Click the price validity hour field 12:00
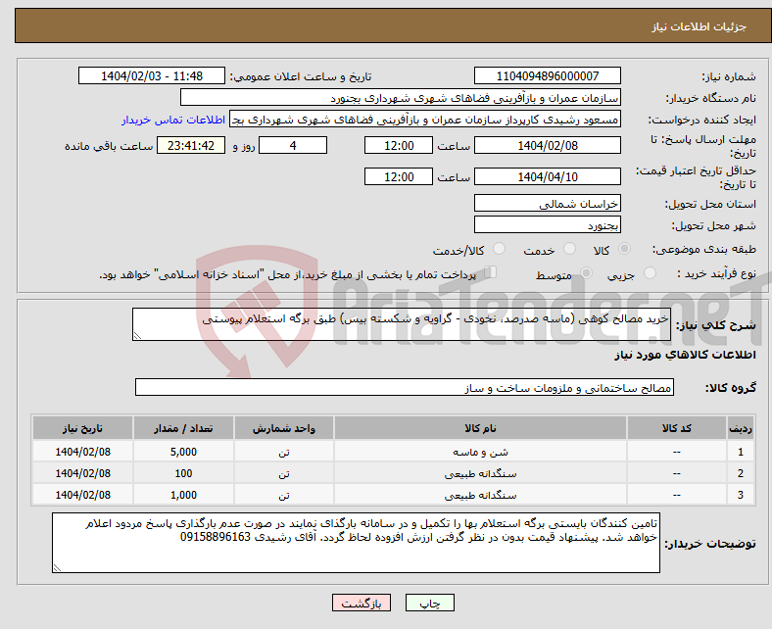This screenshot has height=629, width=772. [x=399, y=176]
